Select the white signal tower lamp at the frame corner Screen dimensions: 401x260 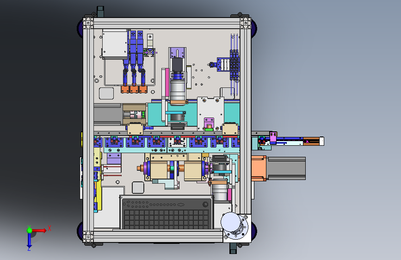tap(231, 222)
